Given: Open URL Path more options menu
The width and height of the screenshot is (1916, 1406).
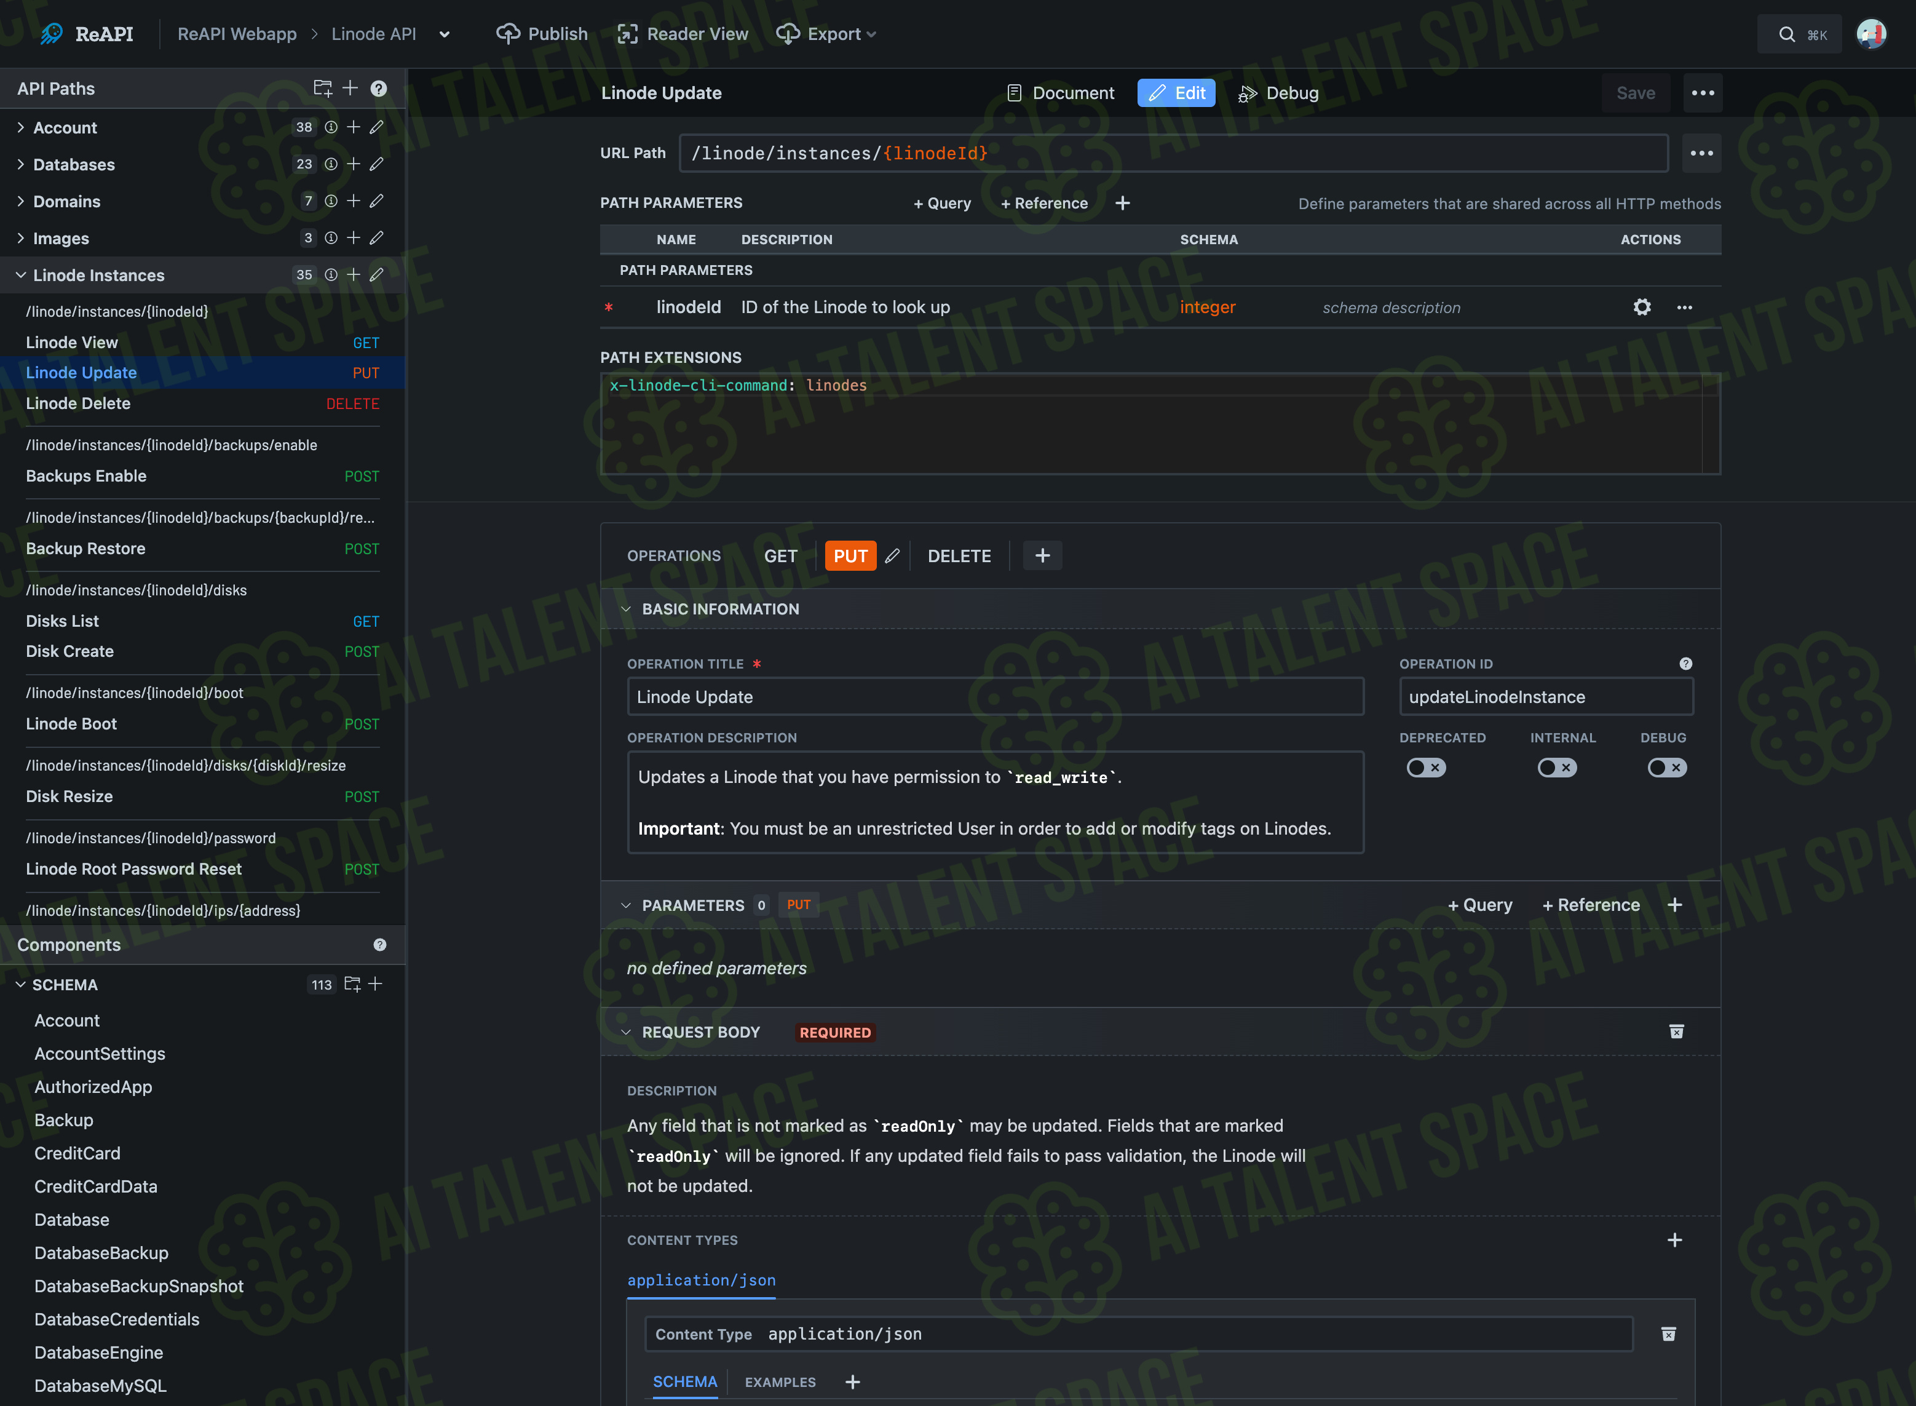Looking at the screenshot, I should click(1701, 153).
